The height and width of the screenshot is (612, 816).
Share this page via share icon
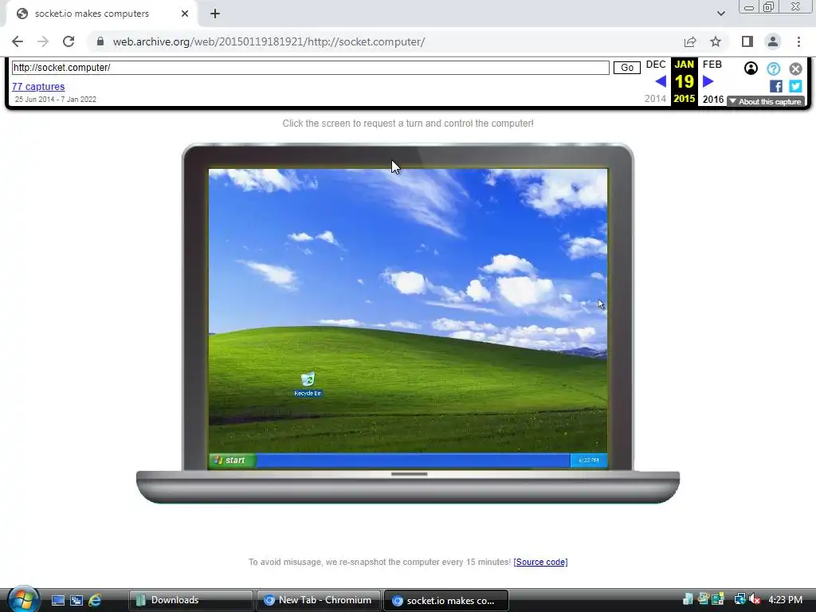click(690, 41)
